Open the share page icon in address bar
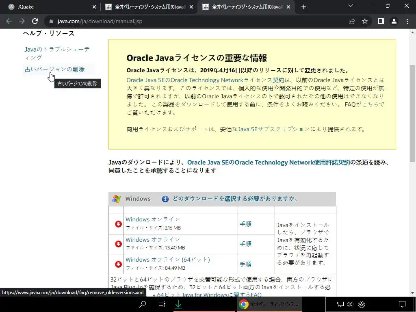 click(352, 21)
